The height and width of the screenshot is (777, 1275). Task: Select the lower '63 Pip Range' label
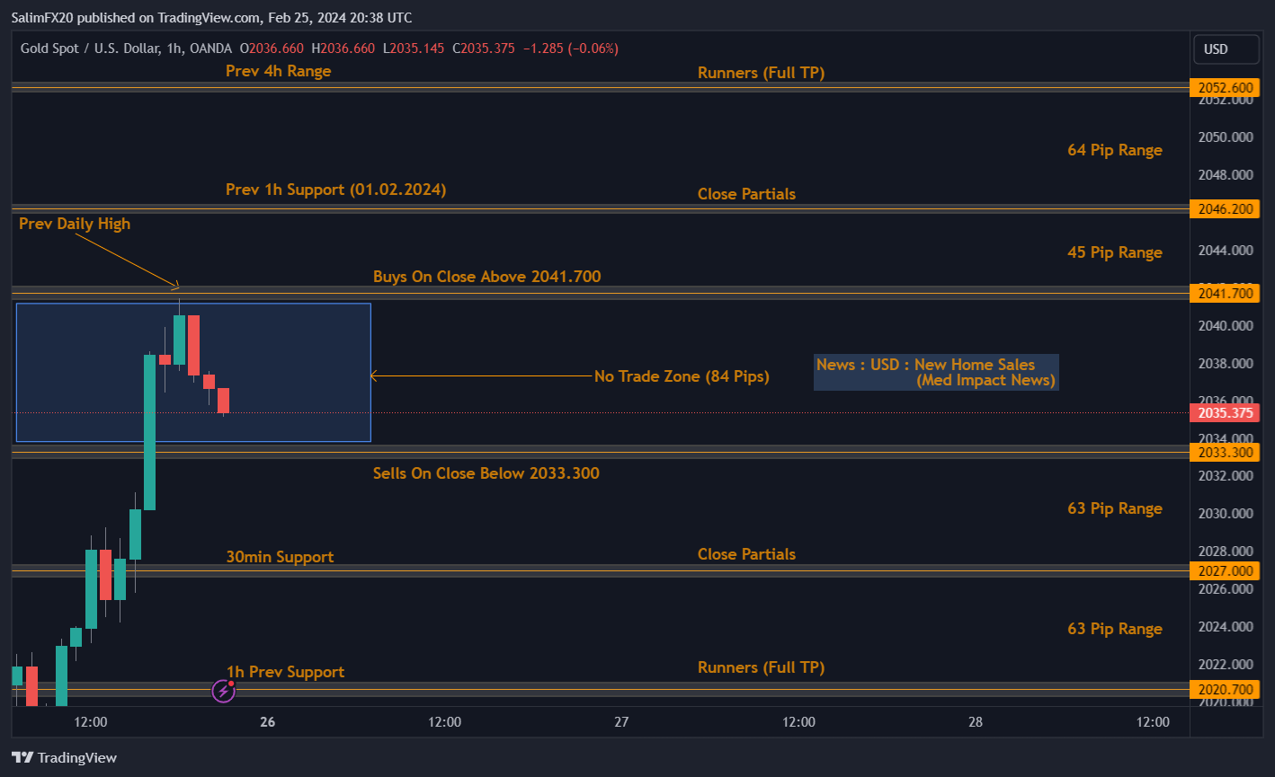(x=1115, y=629)
